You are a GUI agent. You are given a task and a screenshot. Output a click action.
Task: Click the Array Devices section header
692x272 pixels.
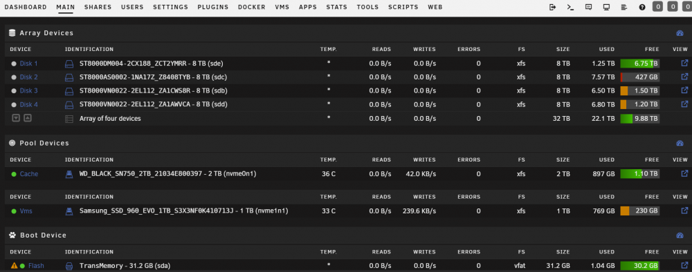click(346, 33)
